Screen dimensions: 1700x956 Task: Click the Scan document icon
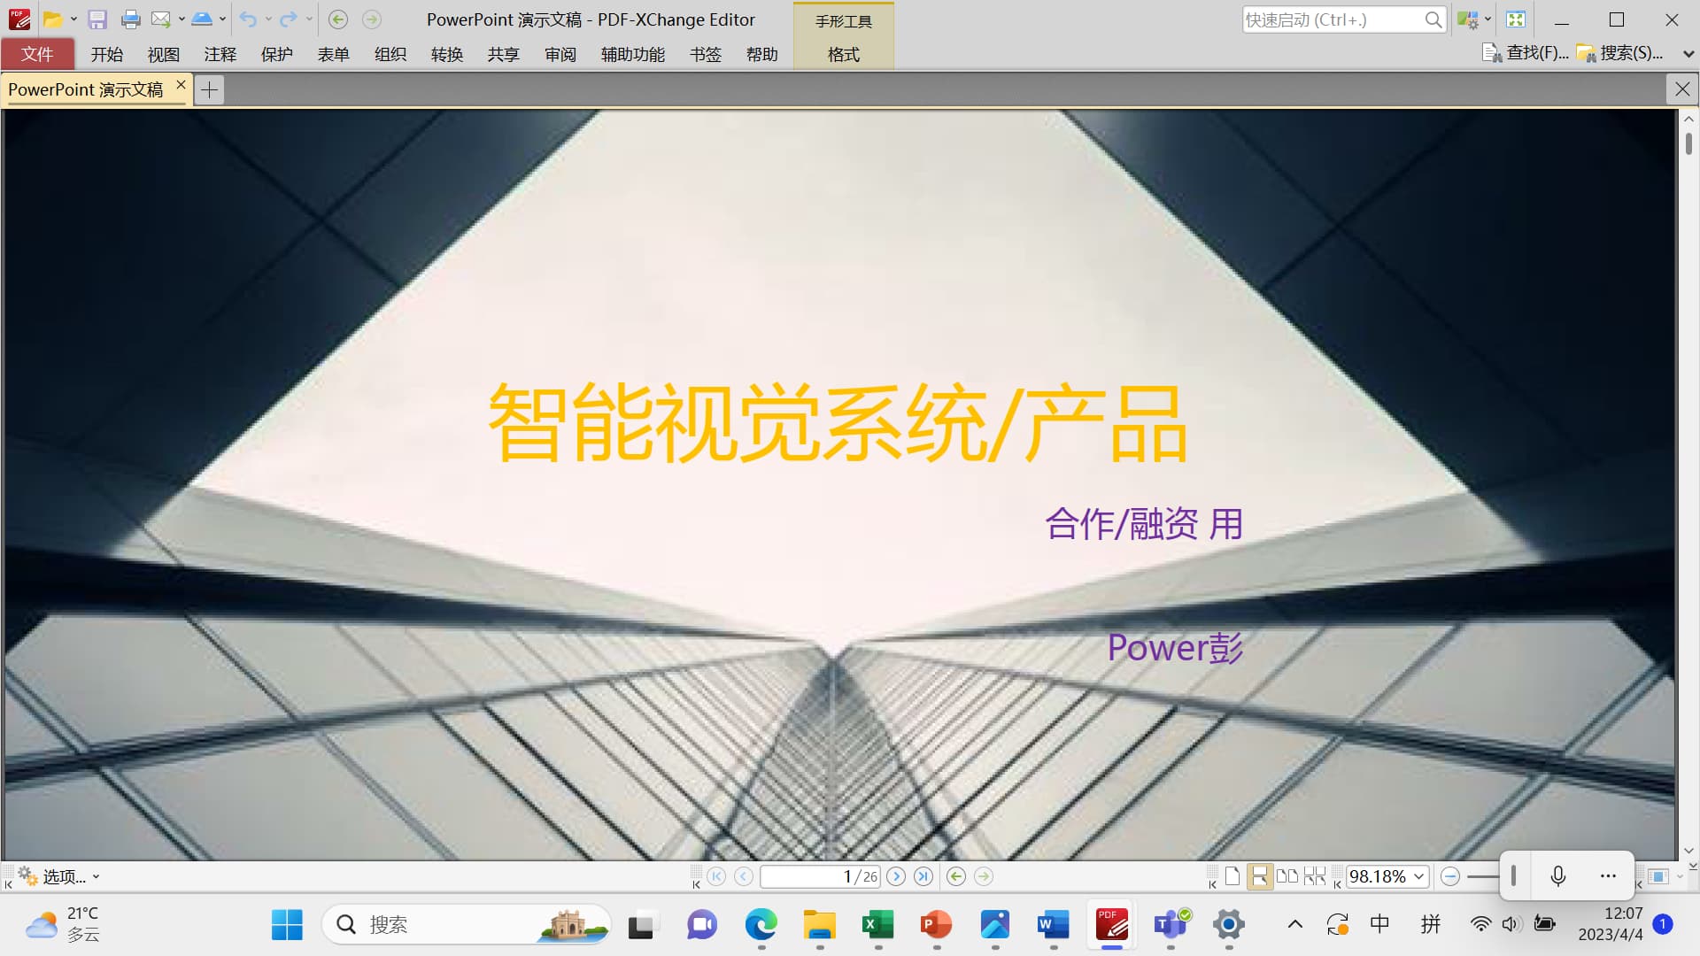(202, 19)
